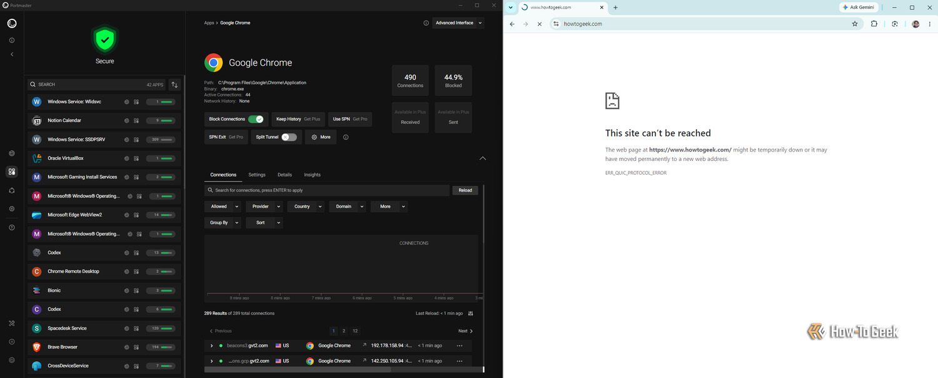Disable Block Connections toggle
Image resolution: width=938 pixels, height=378 pixels.
(x=255, y=119)
